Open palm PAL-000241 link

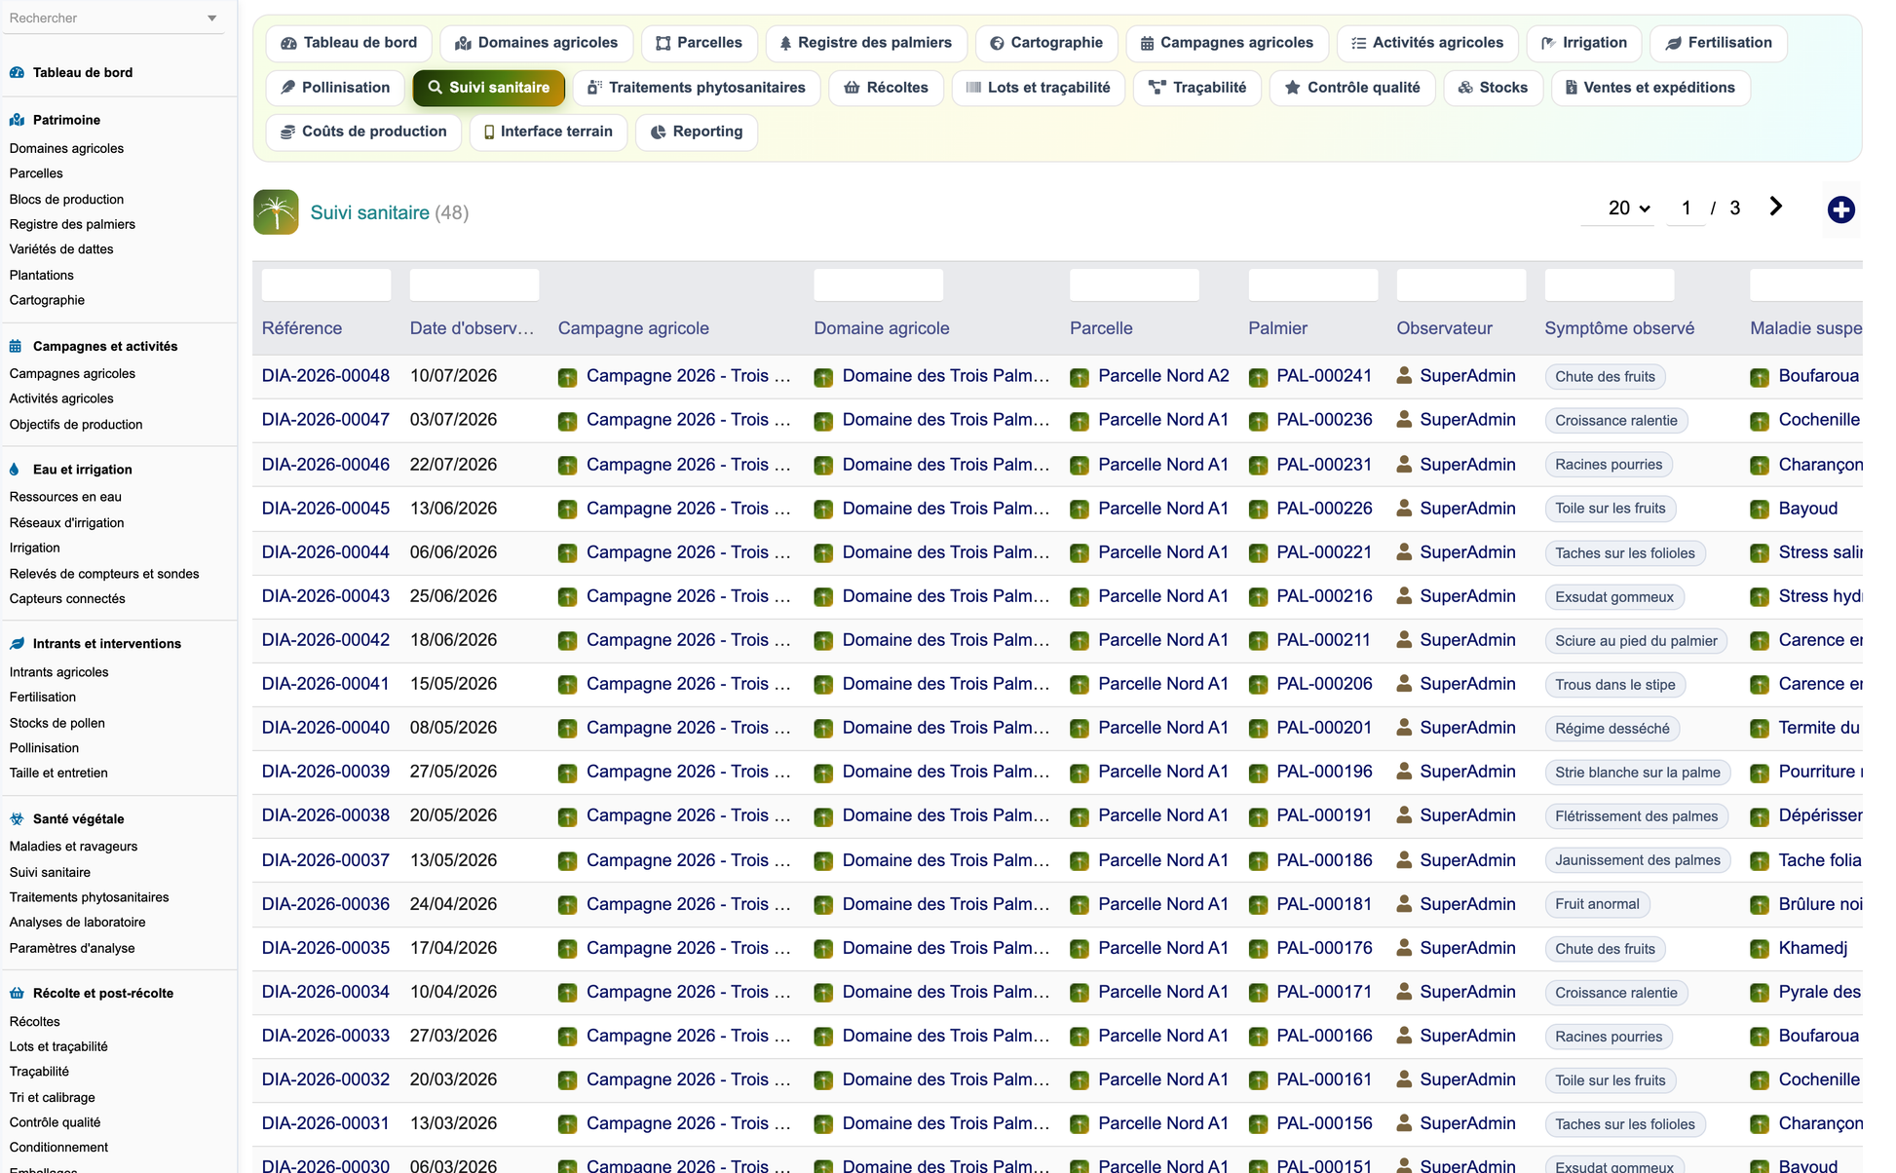(1324, 376)
